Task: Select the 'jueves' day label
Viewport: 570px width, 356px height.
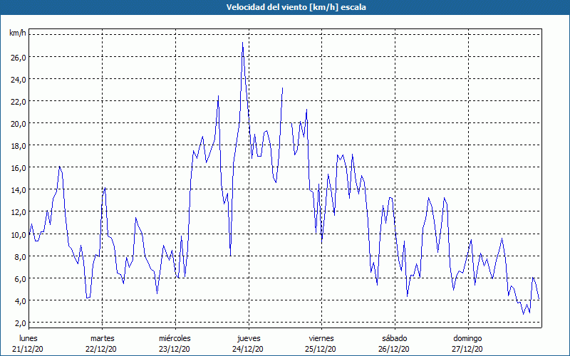Action: pyautogui.click(x=249, y=338)
